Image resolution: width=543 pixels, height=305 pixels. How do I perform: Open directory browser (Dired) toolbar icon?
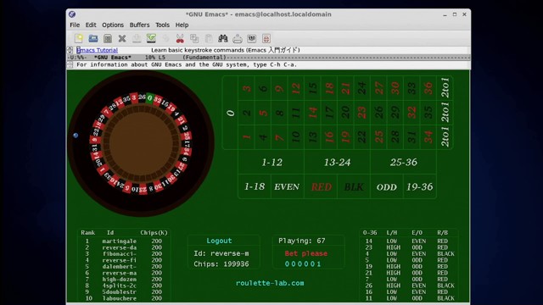(x=108, y=38)
